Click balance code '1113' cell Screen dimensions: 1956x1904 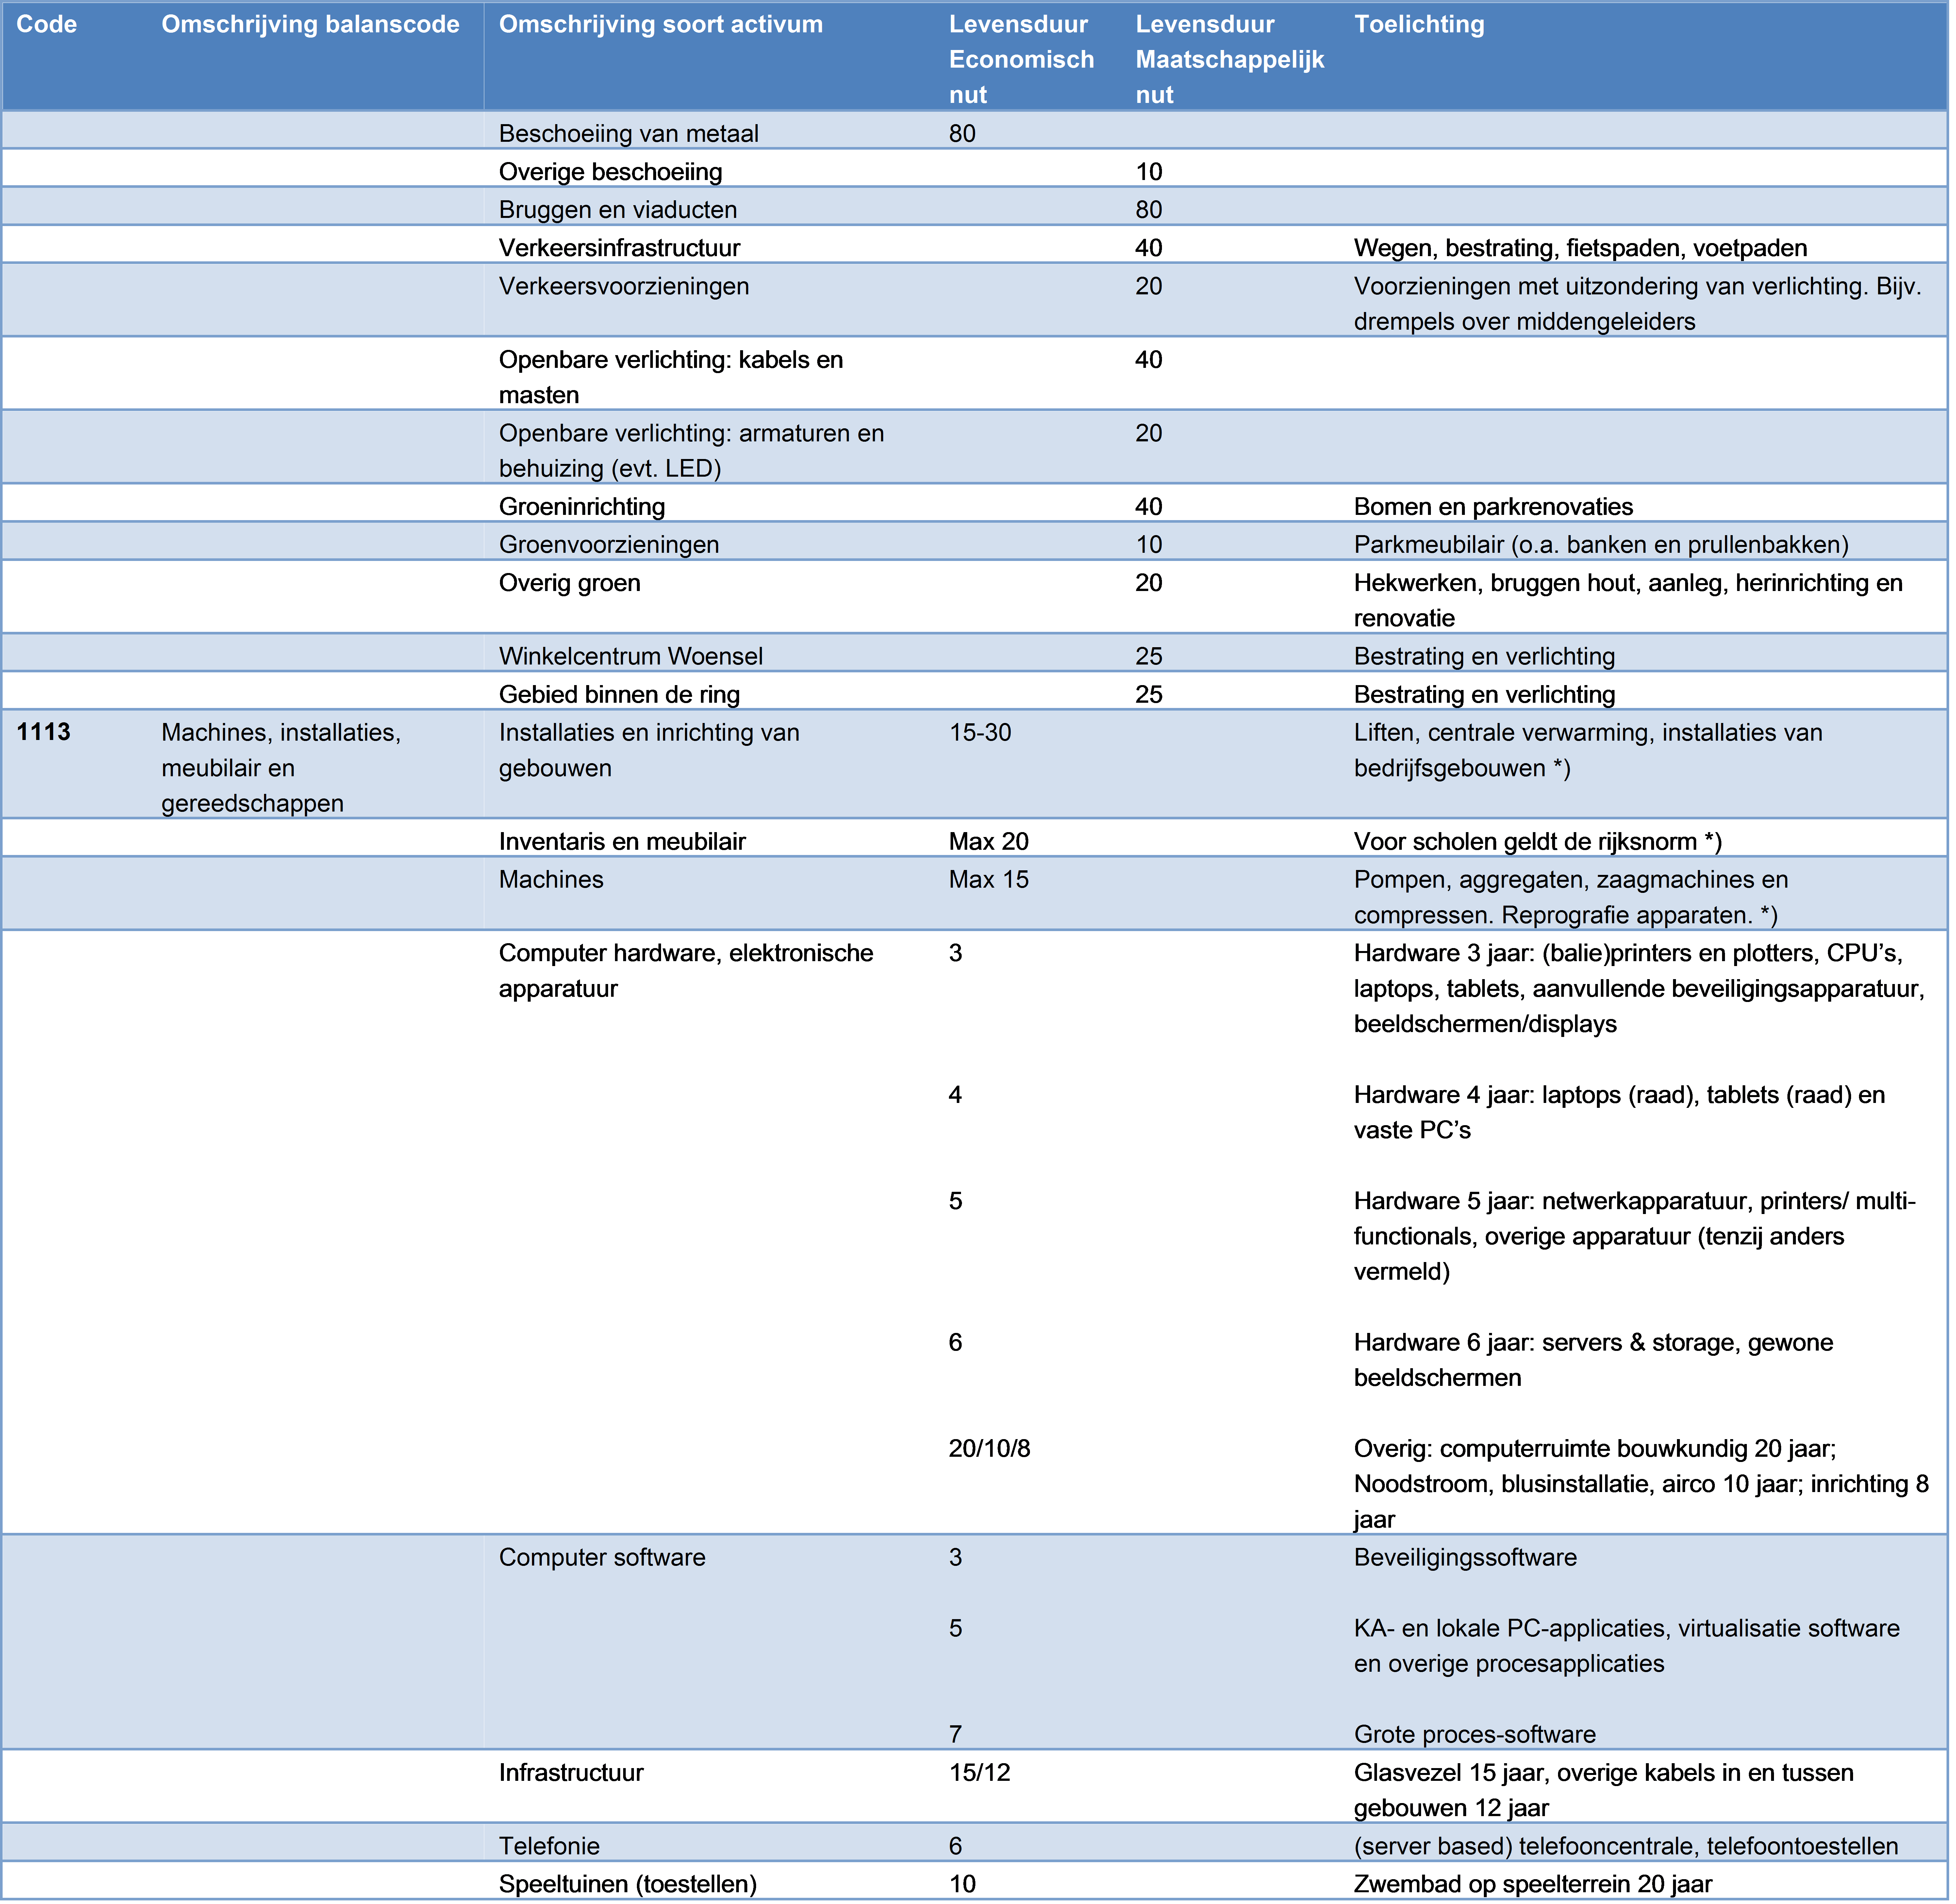[x=44, y=732]
